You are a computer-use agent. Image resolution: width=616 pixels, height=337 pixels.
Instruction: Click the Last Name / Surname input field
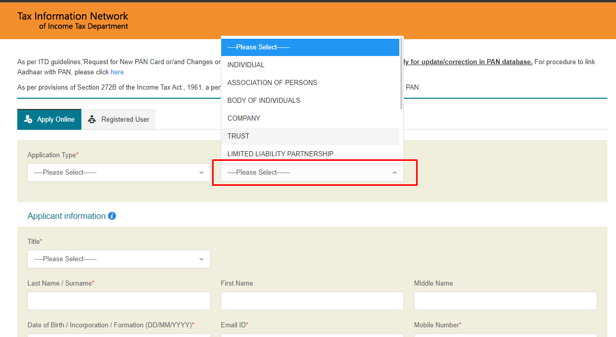pyautogui.click(x=119, y=301)
